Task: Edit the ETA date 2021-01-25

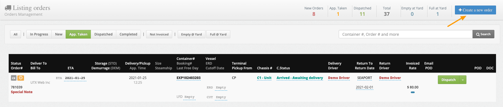Action: click(x=75, y=78)
